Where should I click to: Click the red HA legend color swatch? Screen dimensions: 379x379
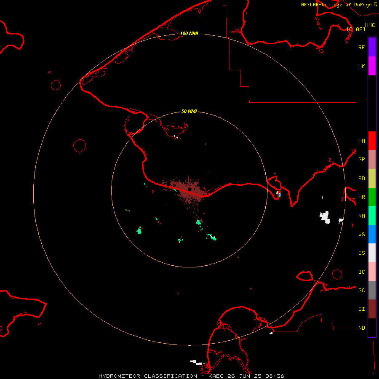[x=372, y=141]
